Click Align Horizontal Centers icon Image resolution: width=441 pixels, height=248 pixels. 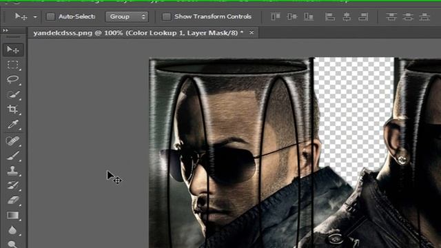pyautogui.click(x=347, y=17)
